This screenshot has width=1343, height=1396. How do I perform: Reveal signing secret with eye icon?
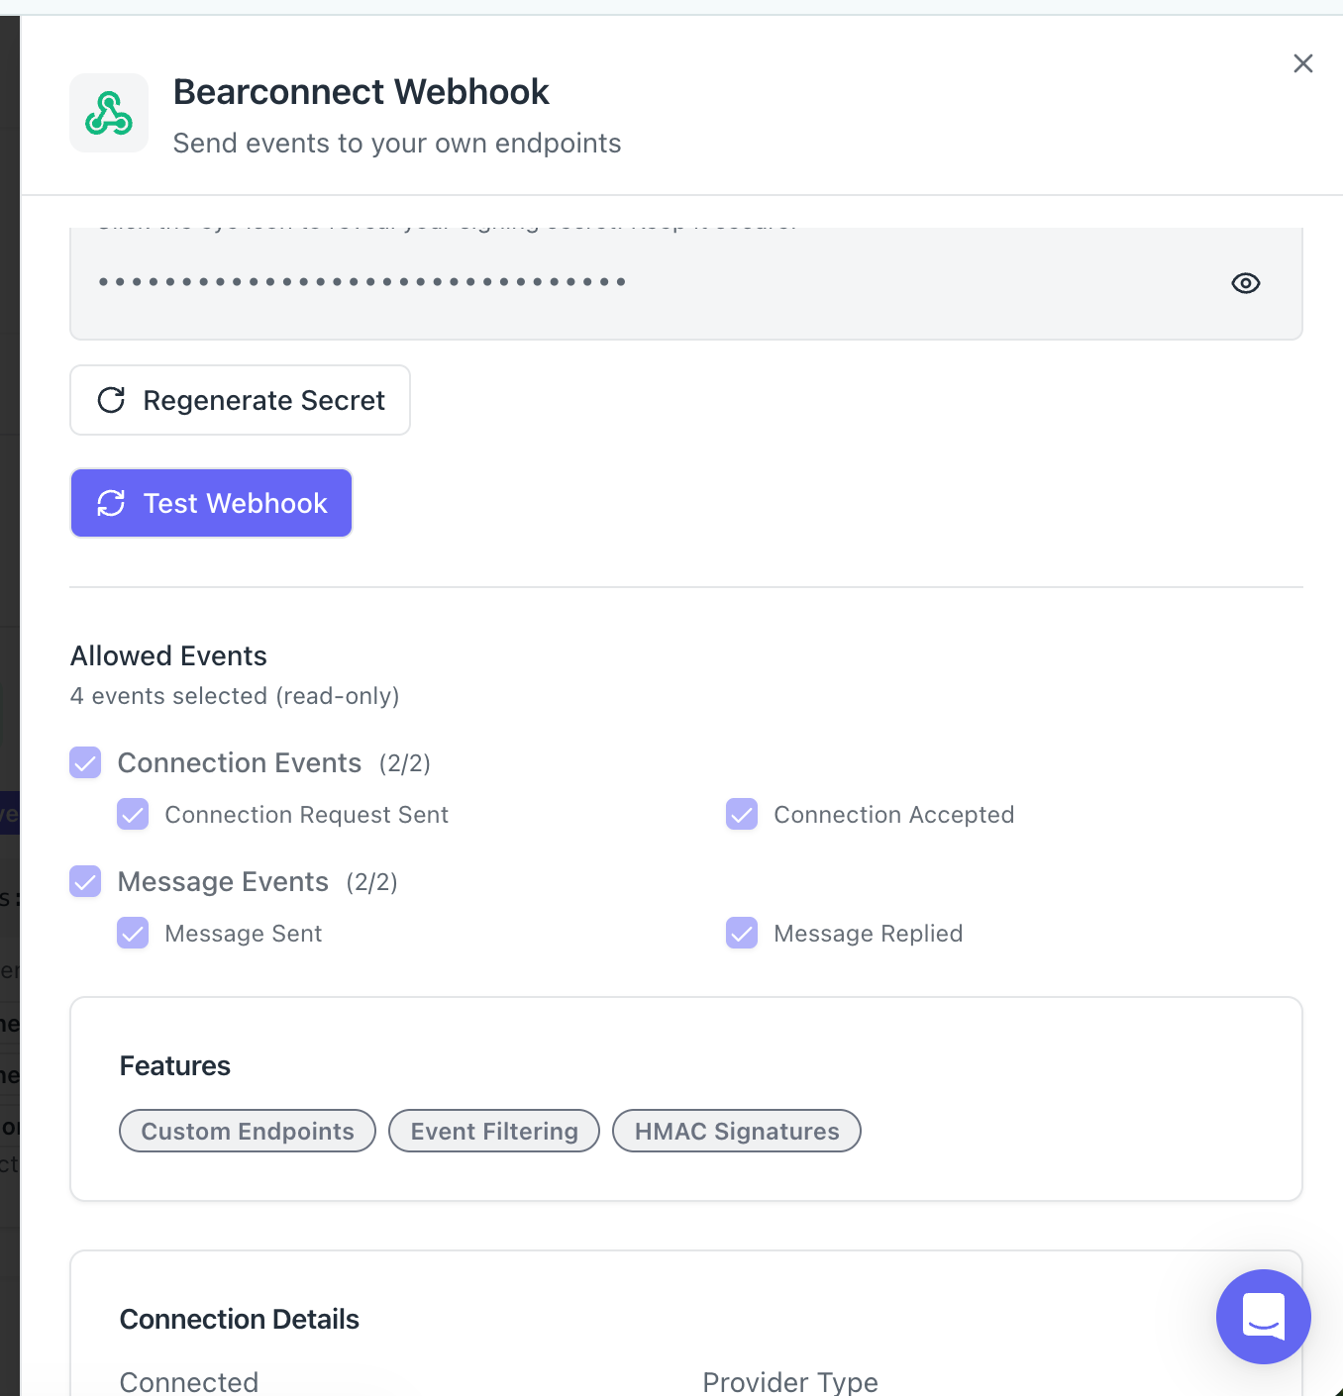click(1245, 283)
